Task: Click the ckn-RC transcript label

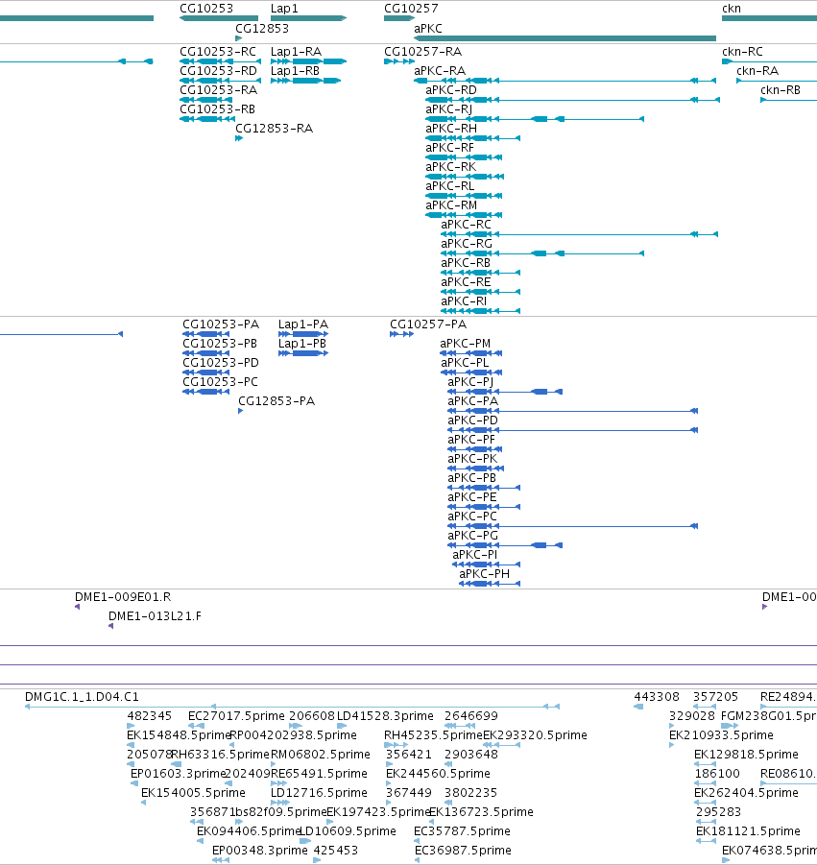Action: 742,51
